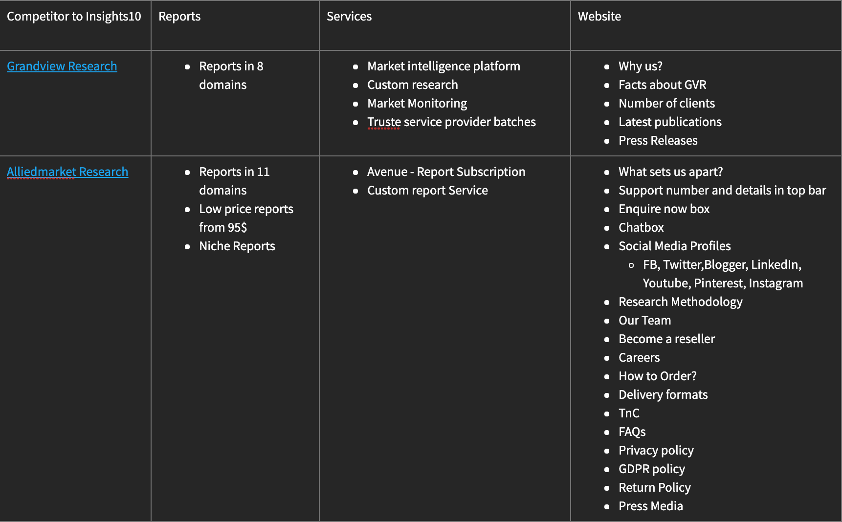Click the 'Custom research' bullet text
The image size is (842, 522).
coord(413,85)
